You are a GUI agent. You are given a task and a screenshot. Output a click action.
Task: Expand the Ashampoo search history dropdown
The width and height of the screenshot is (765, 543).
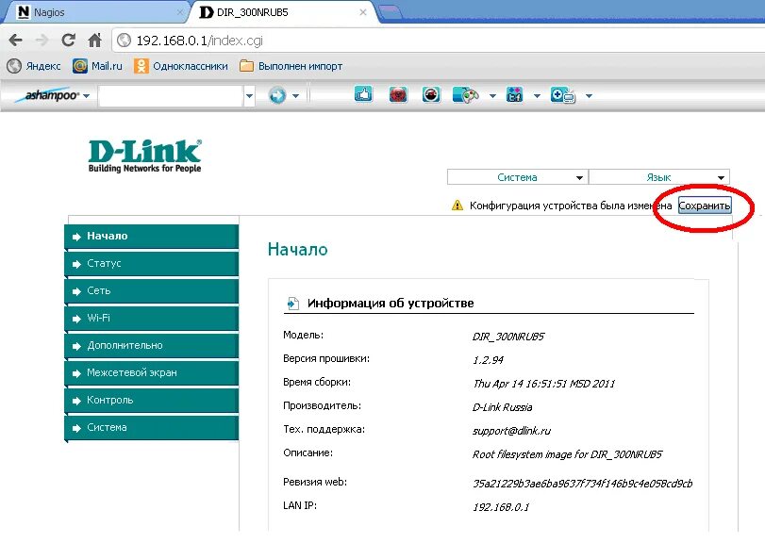pos(249,96)
